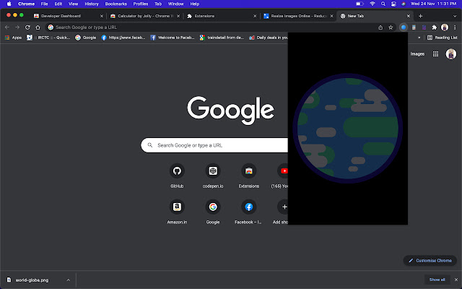Click the purple extension icon in toolbar
The width and height of the screenshot is (462, 289).
(x=424, y=27)
